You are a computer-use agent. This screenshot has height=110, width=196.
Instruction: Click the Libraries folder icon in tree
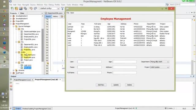click(x=16, y=70)
